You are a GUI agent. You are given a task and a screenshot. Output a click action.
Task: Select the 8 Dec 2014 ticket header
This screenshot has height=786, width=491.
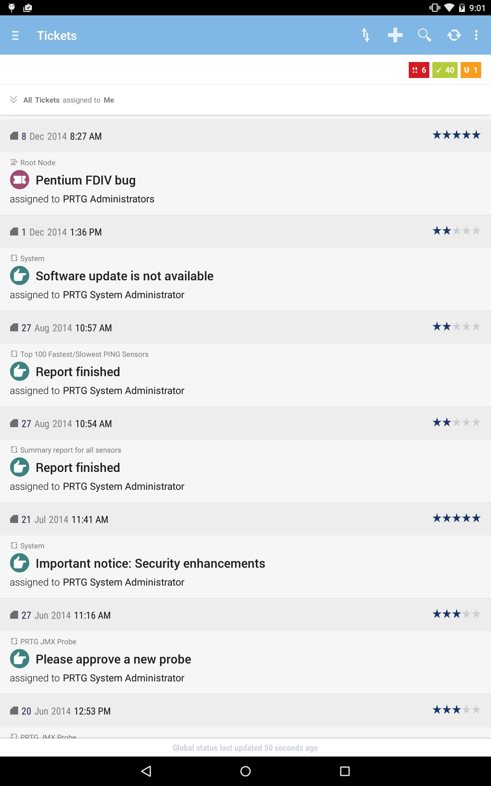(62, 136)
